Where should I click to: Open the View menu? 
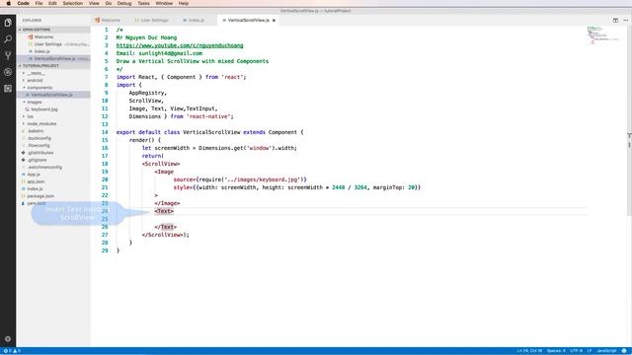tap(94, 3)
